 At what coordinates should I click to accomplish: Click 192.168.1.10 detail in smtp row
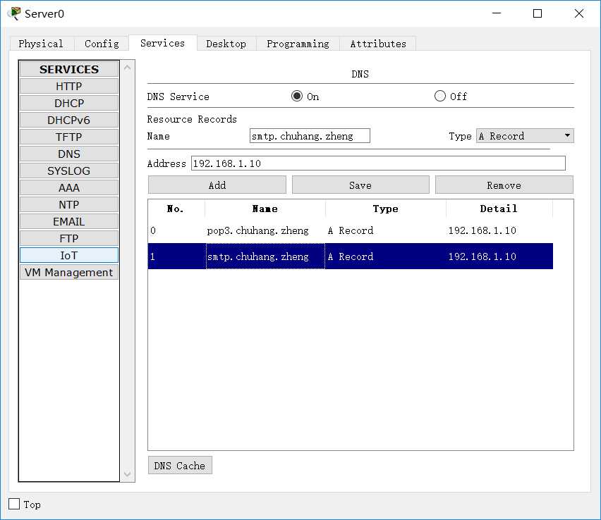pos(499,256)
